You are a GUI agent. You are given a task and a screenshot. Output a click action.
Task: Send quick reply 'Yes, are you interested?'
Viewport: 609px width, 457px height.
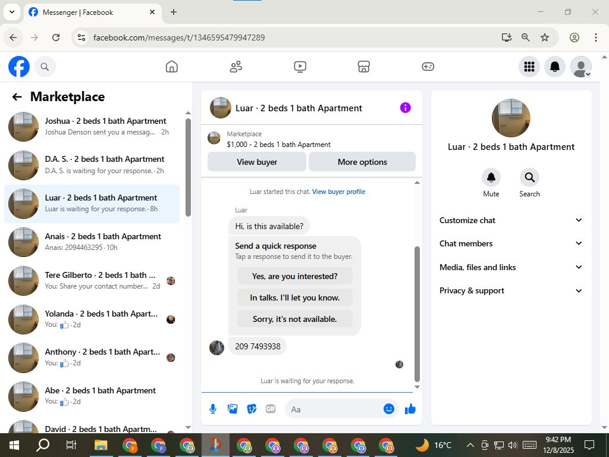click(x=295, y=276)
